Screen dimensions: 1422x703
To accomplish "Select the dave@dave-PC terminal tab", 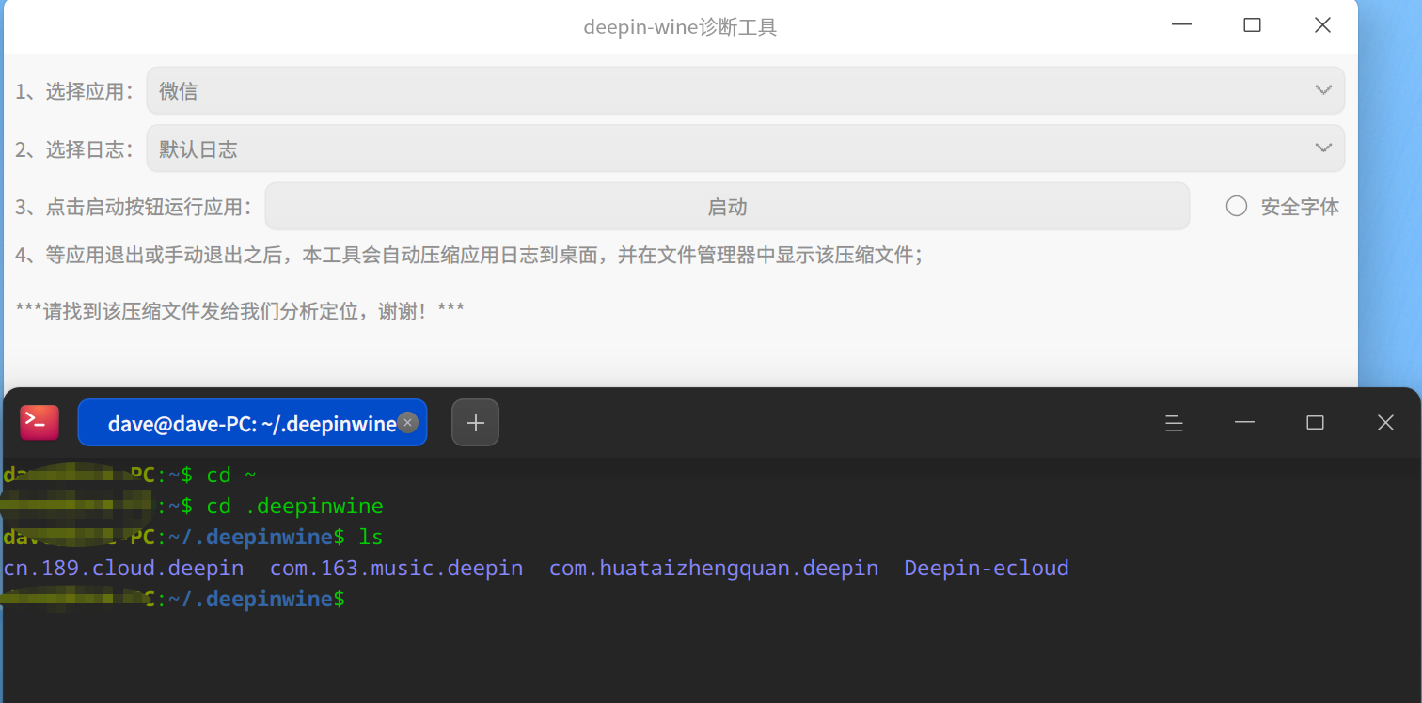I will pos(252,423).
